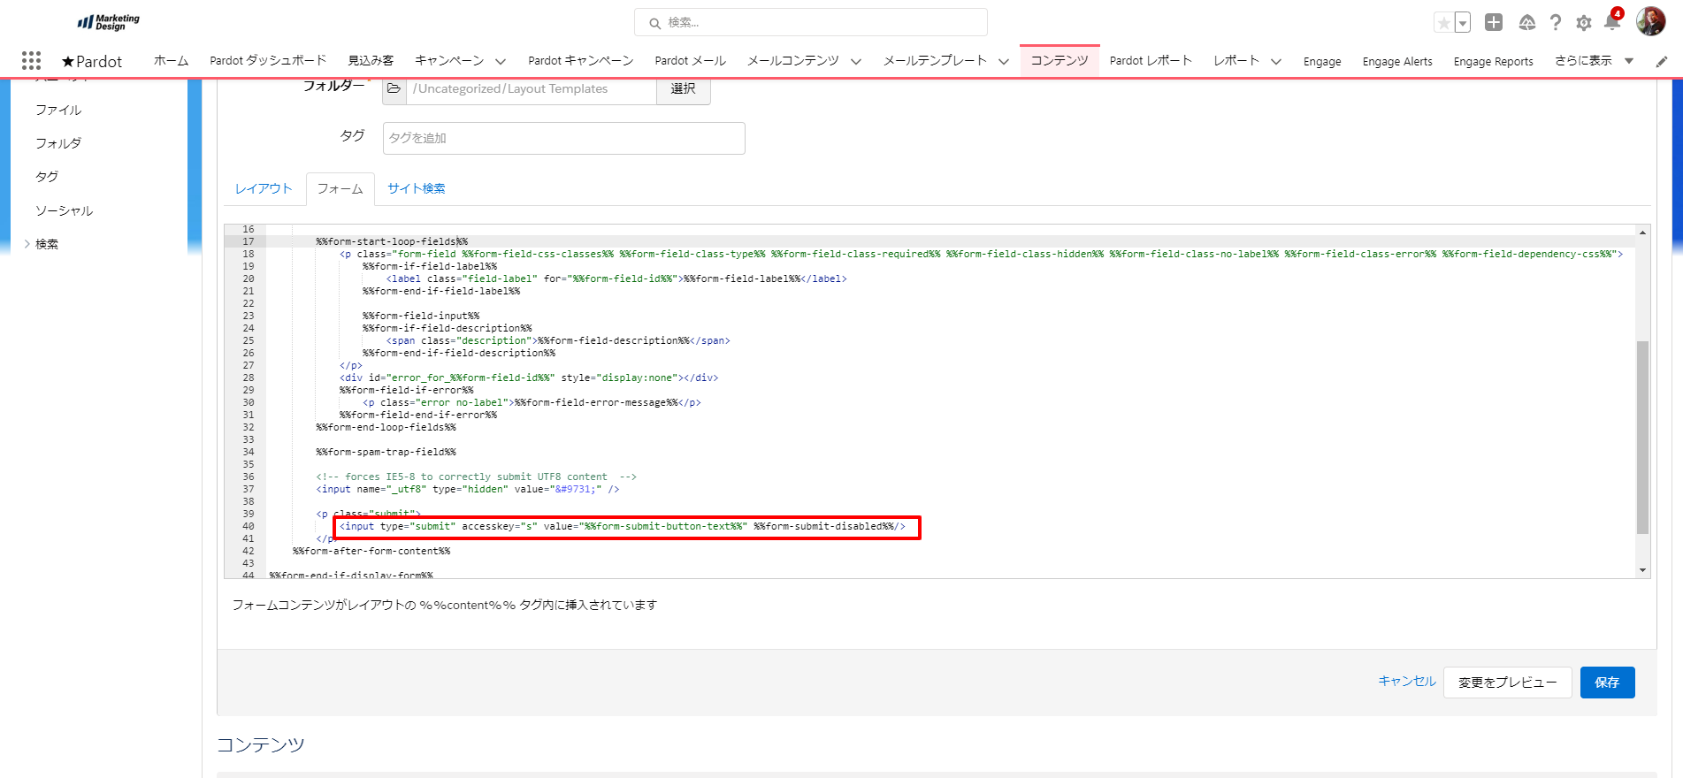
Task: View notifications bell icon
Action: [x=1612, y=23]
